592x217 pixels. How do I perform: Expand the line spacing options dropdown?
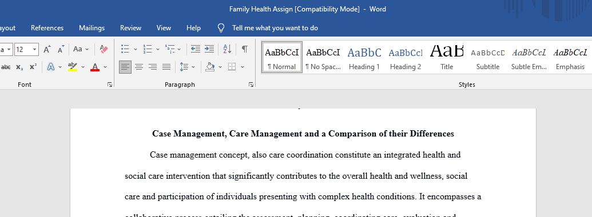[193, 67]
